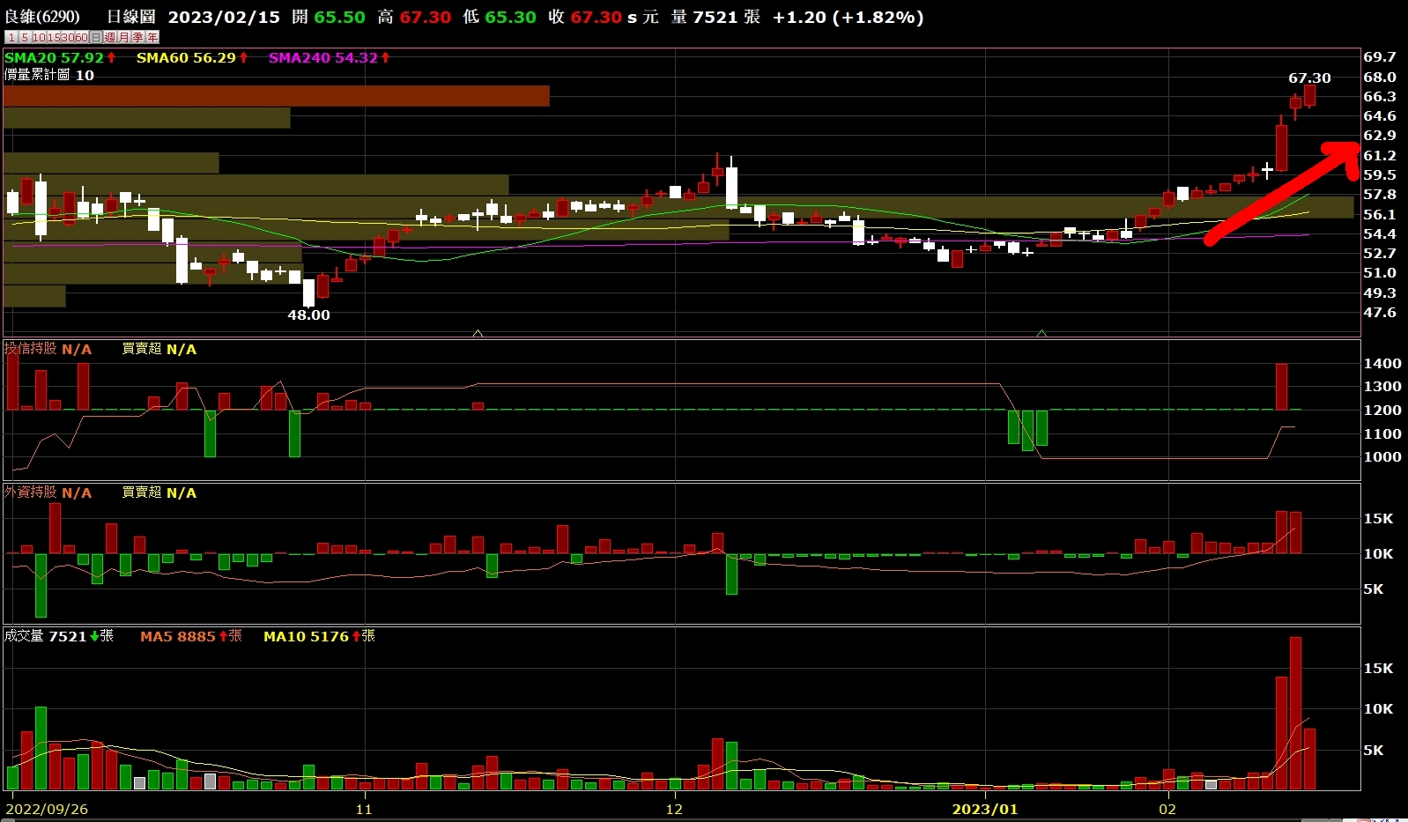Screen dimensions: 1408x822
Task: Click the 48.00 low price annotation
Action: (308, 315)
